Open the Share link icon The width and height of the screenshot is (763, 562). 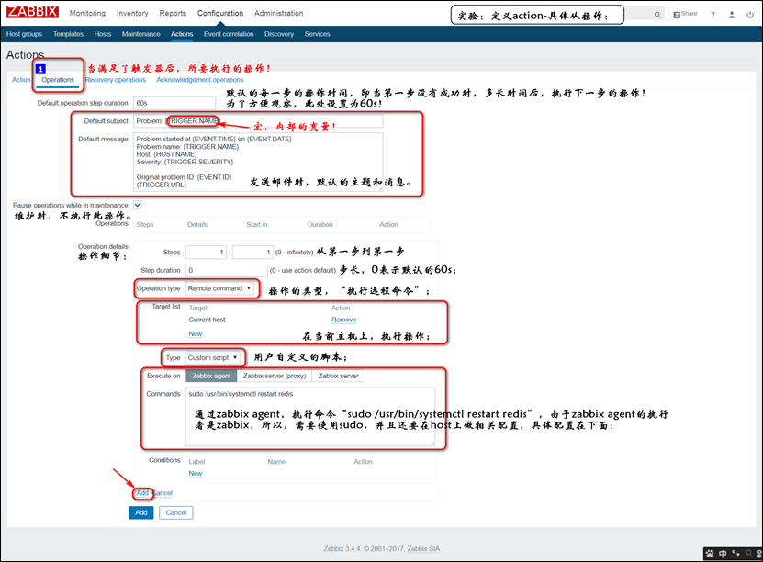(685, 14)
